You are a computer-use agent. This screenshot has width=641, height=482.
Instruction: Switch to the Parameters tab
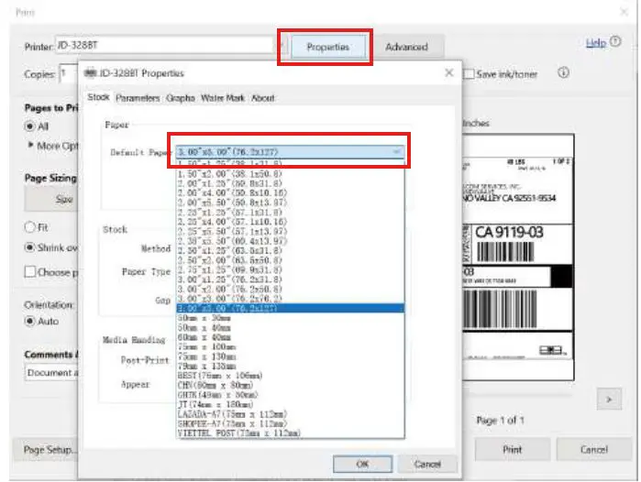(x=138, y=98)
